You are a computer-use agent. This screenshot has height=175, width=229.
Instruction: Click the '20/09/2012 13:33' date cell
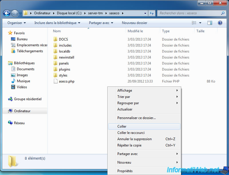coord(140,81)
